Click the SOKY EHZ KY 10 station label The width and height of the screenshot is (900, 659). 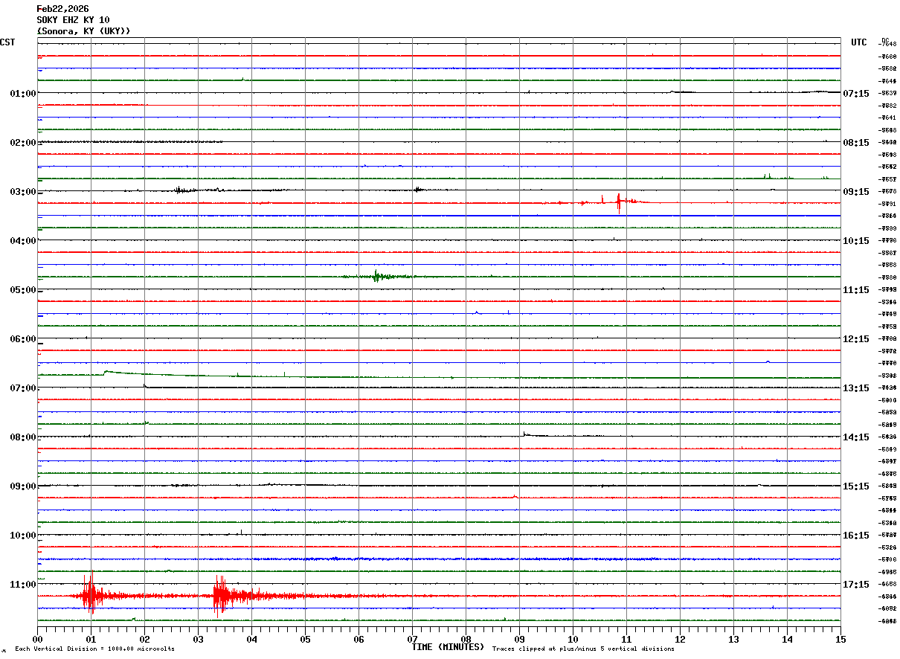73,20
